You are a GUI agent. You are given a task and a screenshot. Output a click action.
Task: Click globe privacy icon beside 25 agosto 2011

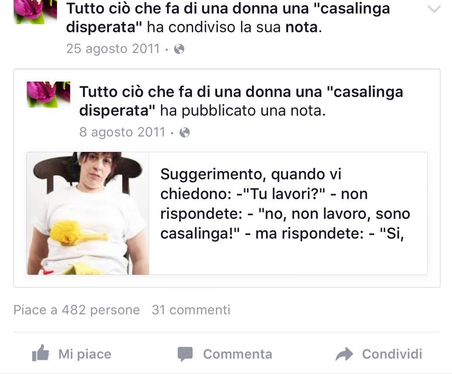[179, 49]
